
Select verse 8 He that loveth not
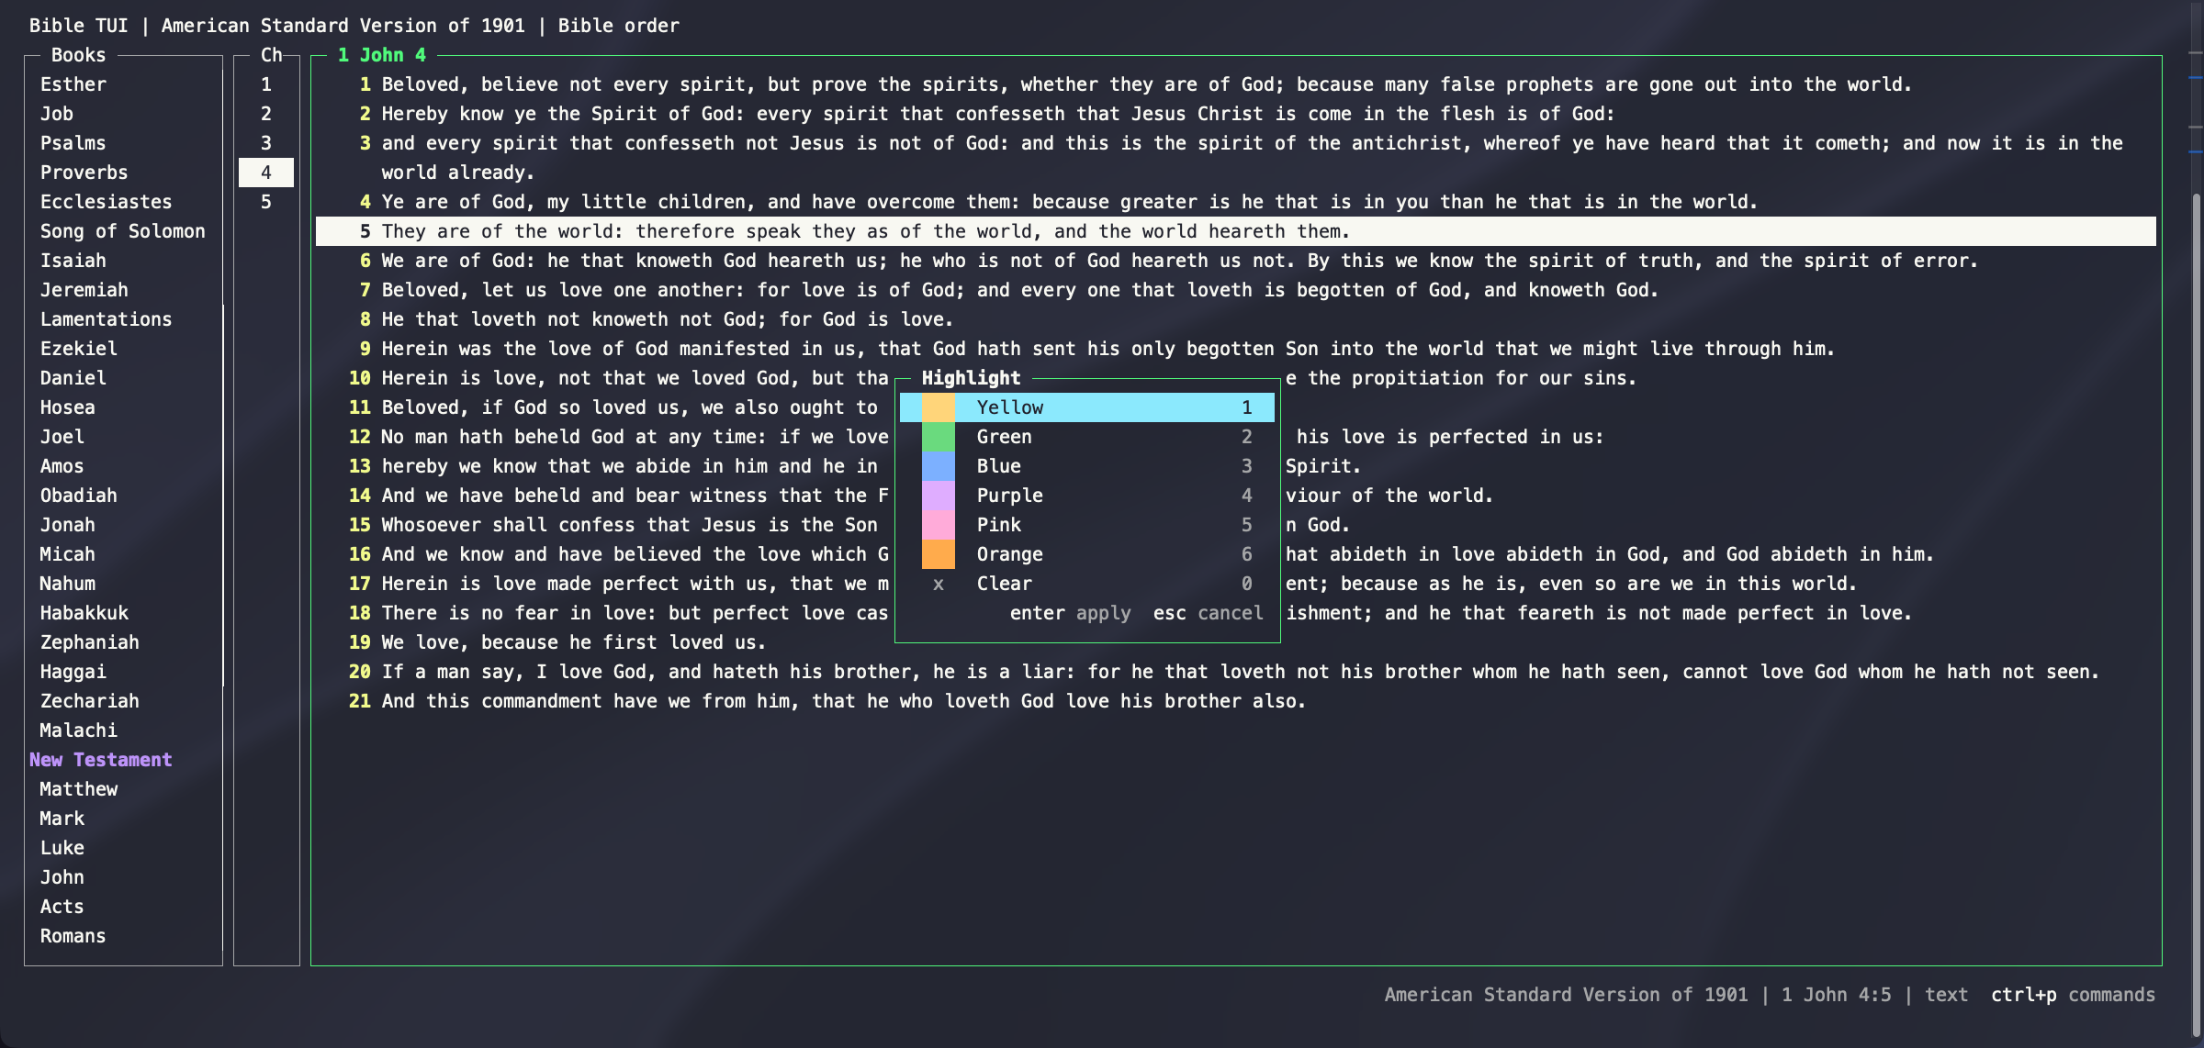(x=1236, y=319)
